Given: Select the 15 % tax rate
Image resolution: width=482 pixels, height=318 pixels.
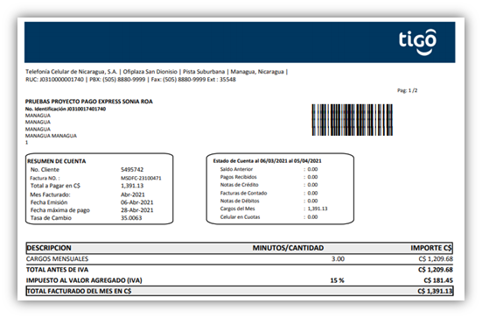Looking at the screenshot, I should tap(337, 280).
